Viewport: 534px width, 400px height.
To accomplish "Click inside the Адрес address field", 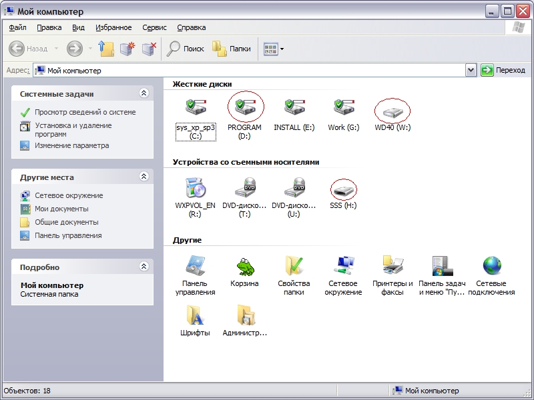I will coord(254,70).
